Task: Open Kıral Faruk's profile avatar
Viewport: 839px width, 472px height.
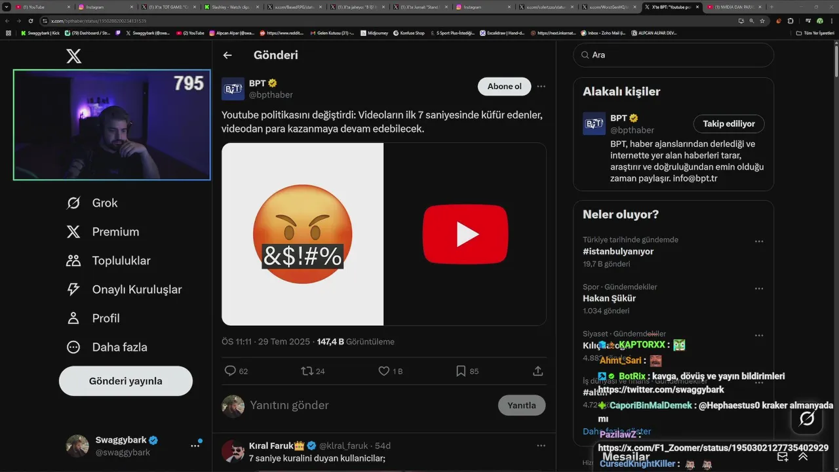Action: pyautogui.click(x=233, y=451)
